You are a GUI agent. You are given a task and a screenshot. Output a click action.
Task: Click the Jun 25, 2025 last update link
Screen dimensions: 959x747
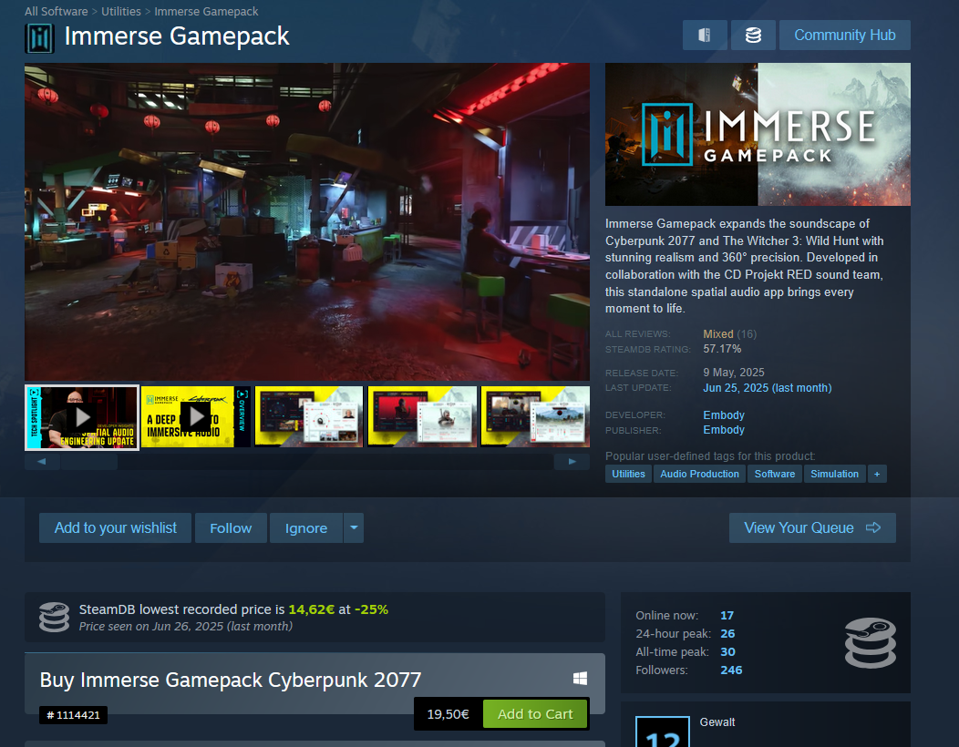point(767,388)
